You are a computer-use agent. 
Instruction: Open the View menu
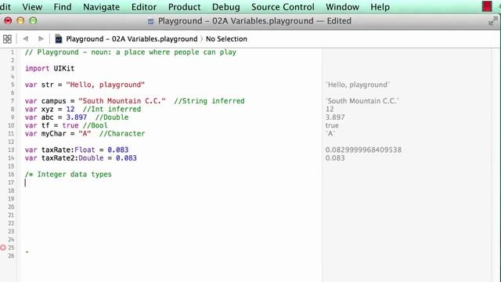[x=32, y=7]
